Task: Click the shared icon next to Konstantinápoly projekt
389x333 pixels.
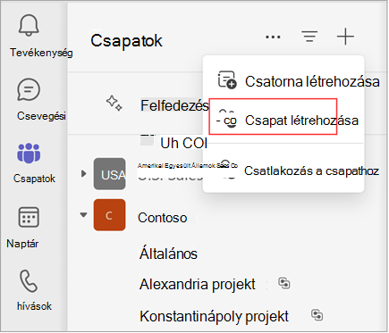Action: point(317,315)
